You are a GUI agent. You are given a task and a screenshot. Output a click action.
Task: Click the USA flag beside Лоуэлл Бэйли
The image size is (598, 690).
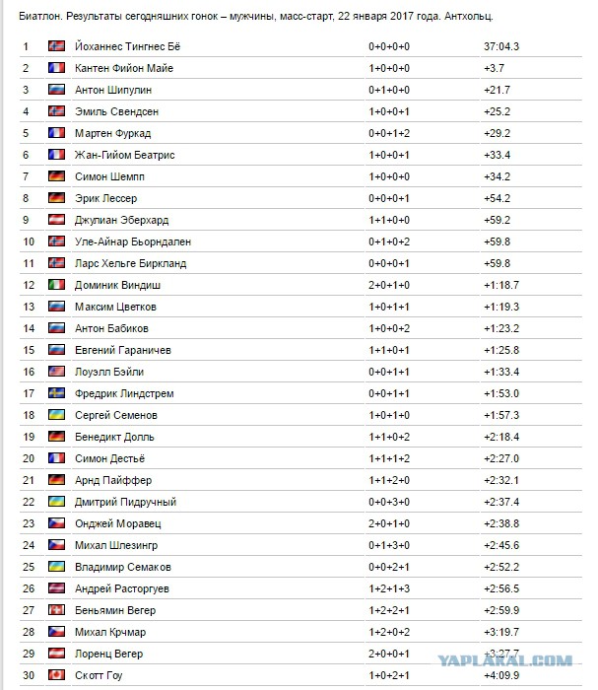pos(56,372)
